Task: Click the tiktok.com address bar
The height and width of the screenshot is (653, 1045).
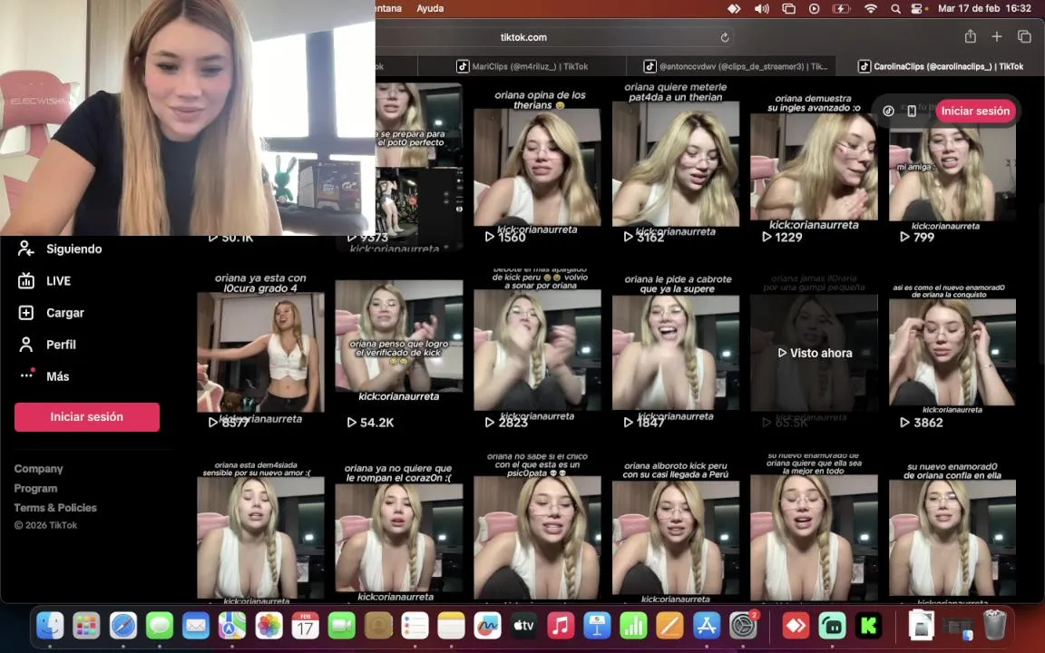Action: tap(523, 37)
